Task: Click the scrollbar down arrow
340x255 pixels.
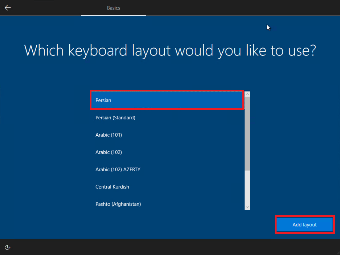Action: 247,207
